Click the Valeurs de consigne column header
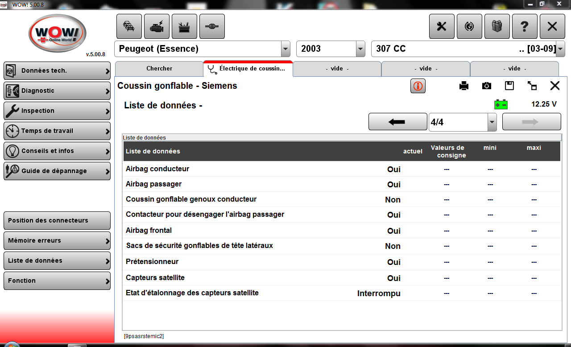This screenshot has width=571, height=347. click(x=447, y=151)
